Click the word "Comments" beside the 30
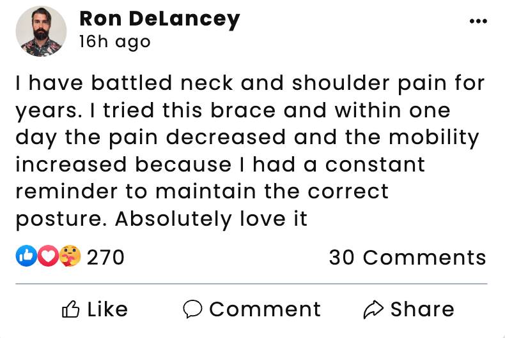505x338 pixels. pyautogui.click(x=424, y=258)
